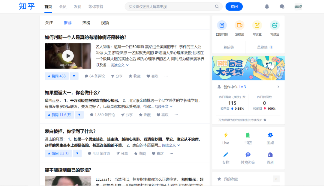The height and width of the screenshot is (186, 324).
Task: Open 圆桌 roundtable icon
Action: click(x=270, y=135)
